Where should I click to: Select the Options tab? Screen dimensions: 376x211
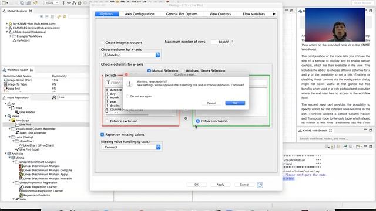pos(107,14)
